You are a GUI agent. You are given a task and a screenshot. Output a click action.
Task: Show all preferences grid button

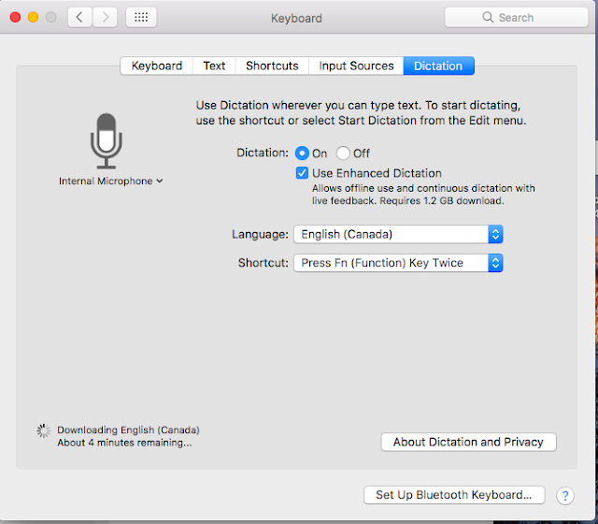[141, 17]
